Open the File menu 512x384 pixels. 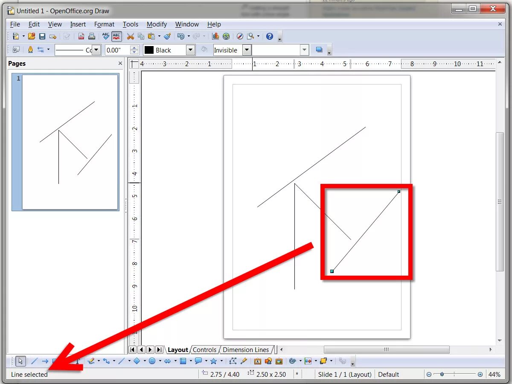[15, 24]
